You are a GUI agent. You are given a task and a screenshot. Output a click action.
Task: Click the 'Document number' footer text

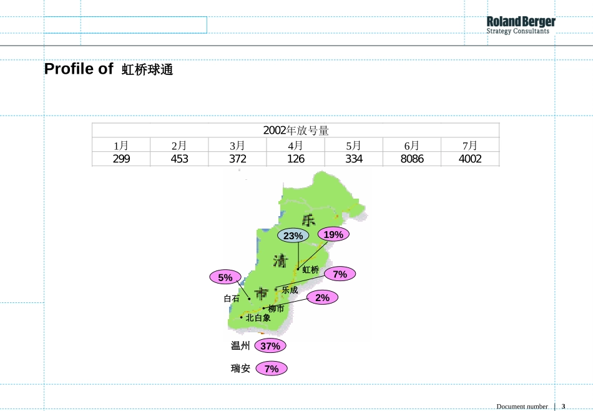point(522,407)
